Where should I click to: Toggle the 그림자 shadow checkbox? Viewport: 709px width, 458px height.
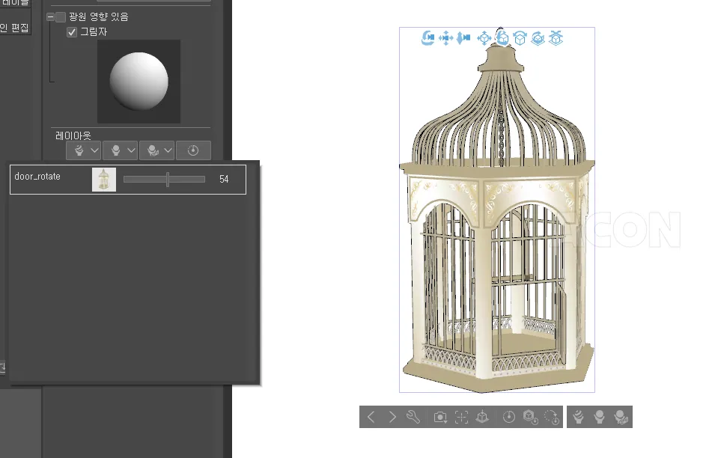tap(72, 32)
